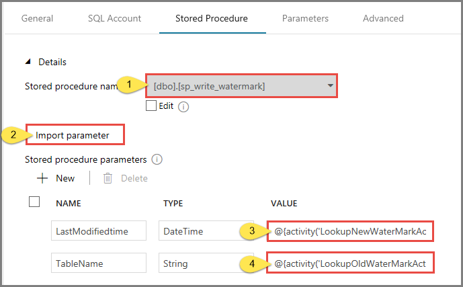The height and width of the screenshot is (287, 463).
Task: Click the TableName name field
Action: 99,263
